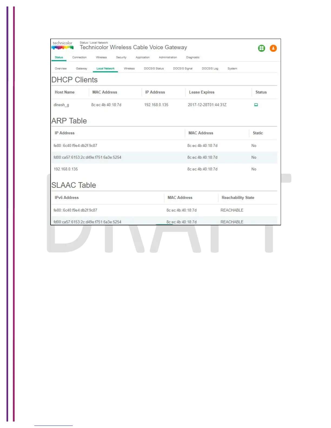The height and width of the screenshot is (428, 331).
Task: Select lease expiry 2017-12-28T01:44:31Z
Action: pyautogui.click(x=207, y=105)
